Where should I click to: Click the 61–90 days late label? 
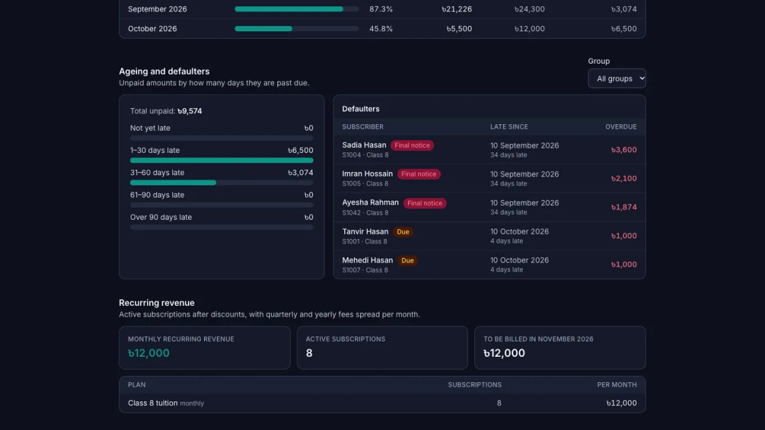[x=157, y=195]
